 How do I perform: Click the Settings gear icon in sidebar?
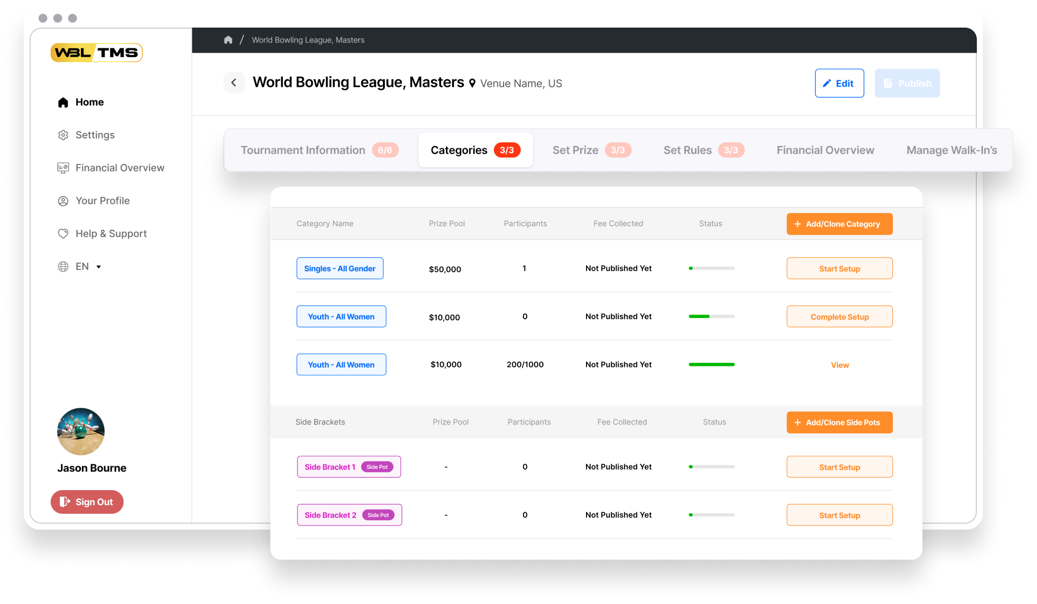pos(63,135)
